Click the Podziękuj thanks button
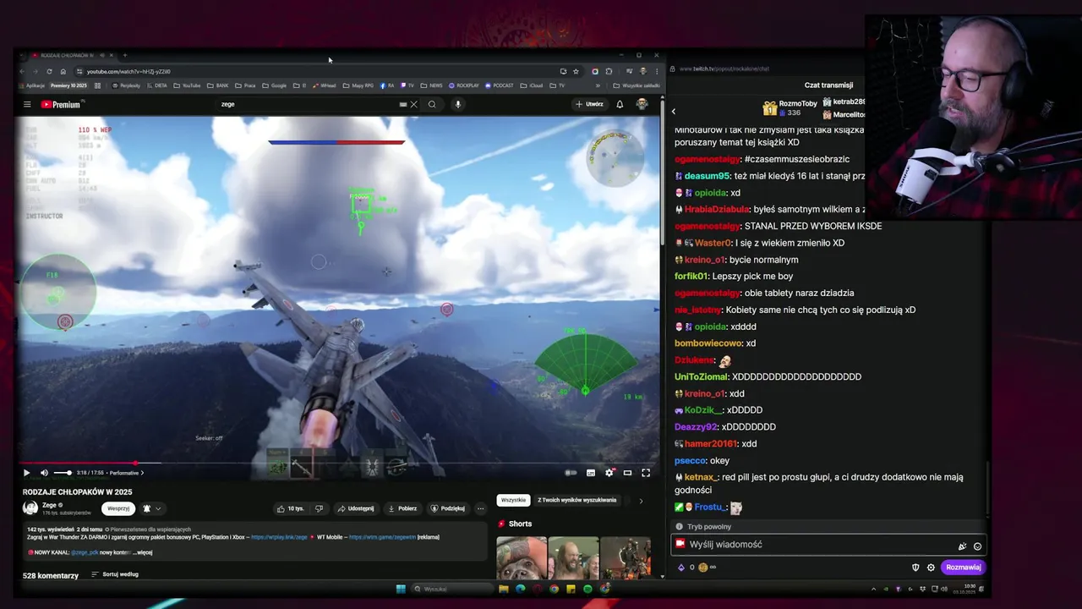Image resolution: width=1082 pixels, height=609 pixels. tap(448, 508)
